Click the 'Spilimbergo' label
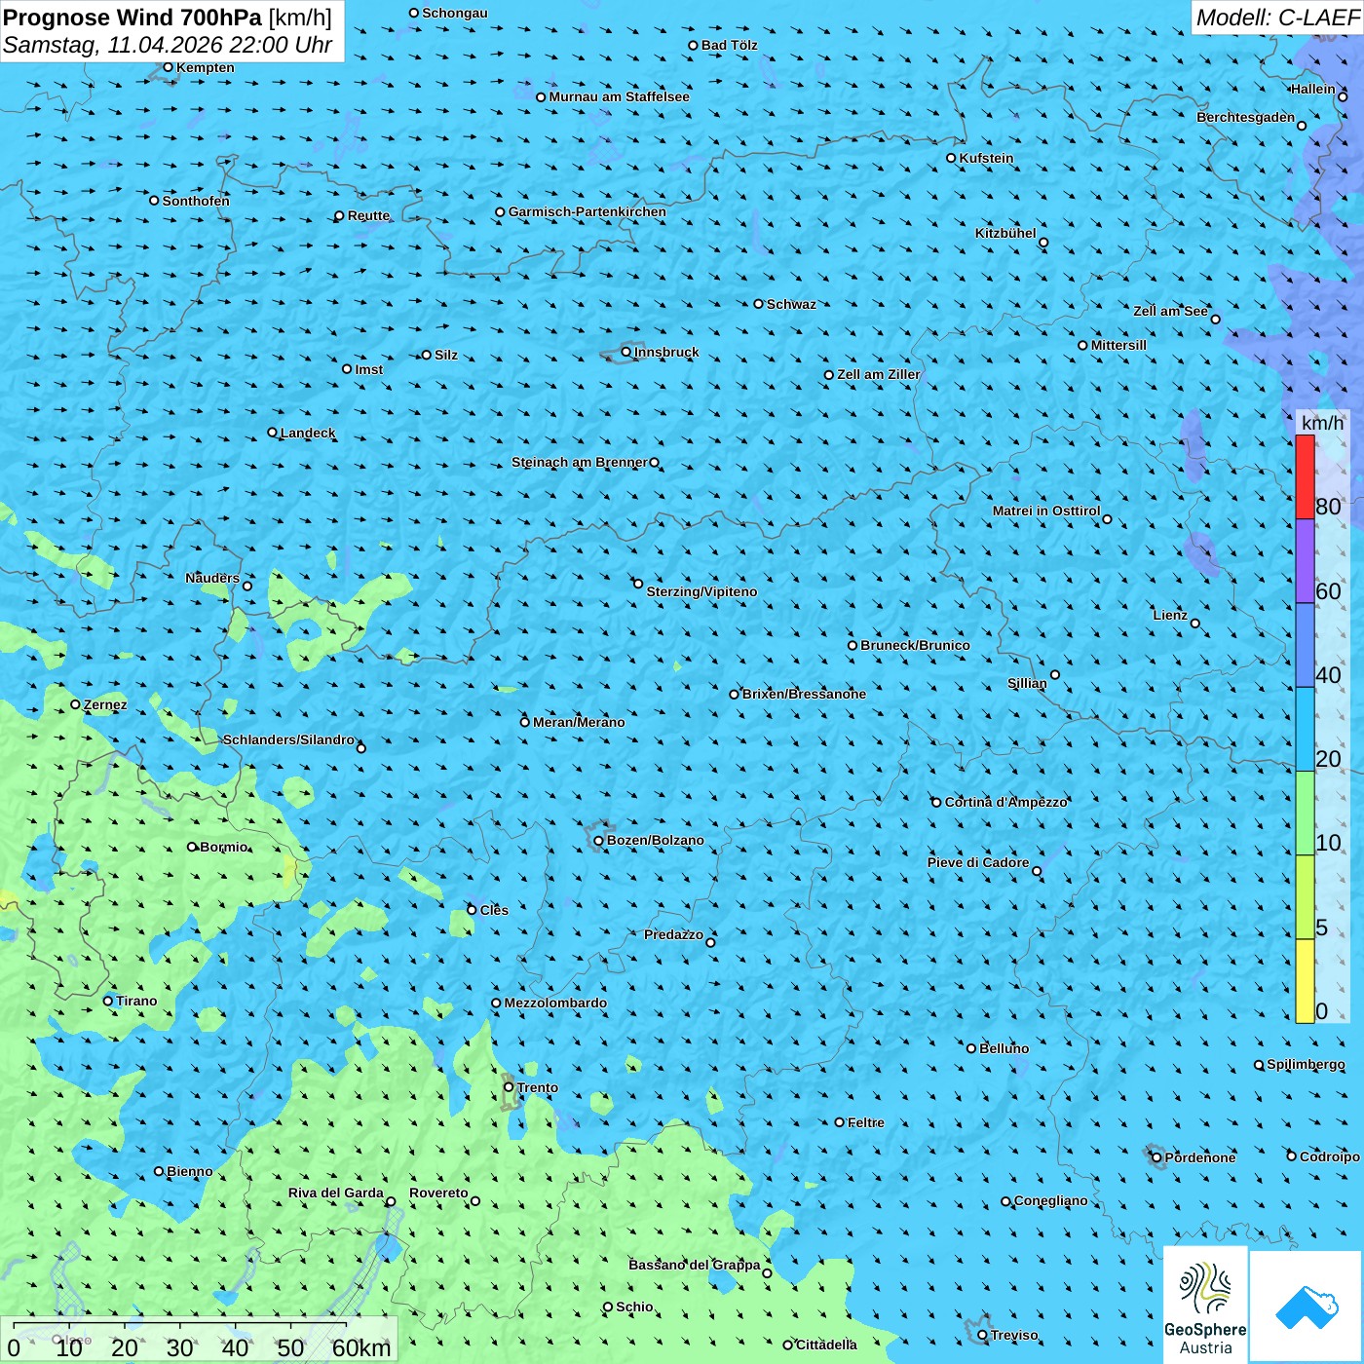This screenshot has width=1364, height=1364. click(1307, 1064)
